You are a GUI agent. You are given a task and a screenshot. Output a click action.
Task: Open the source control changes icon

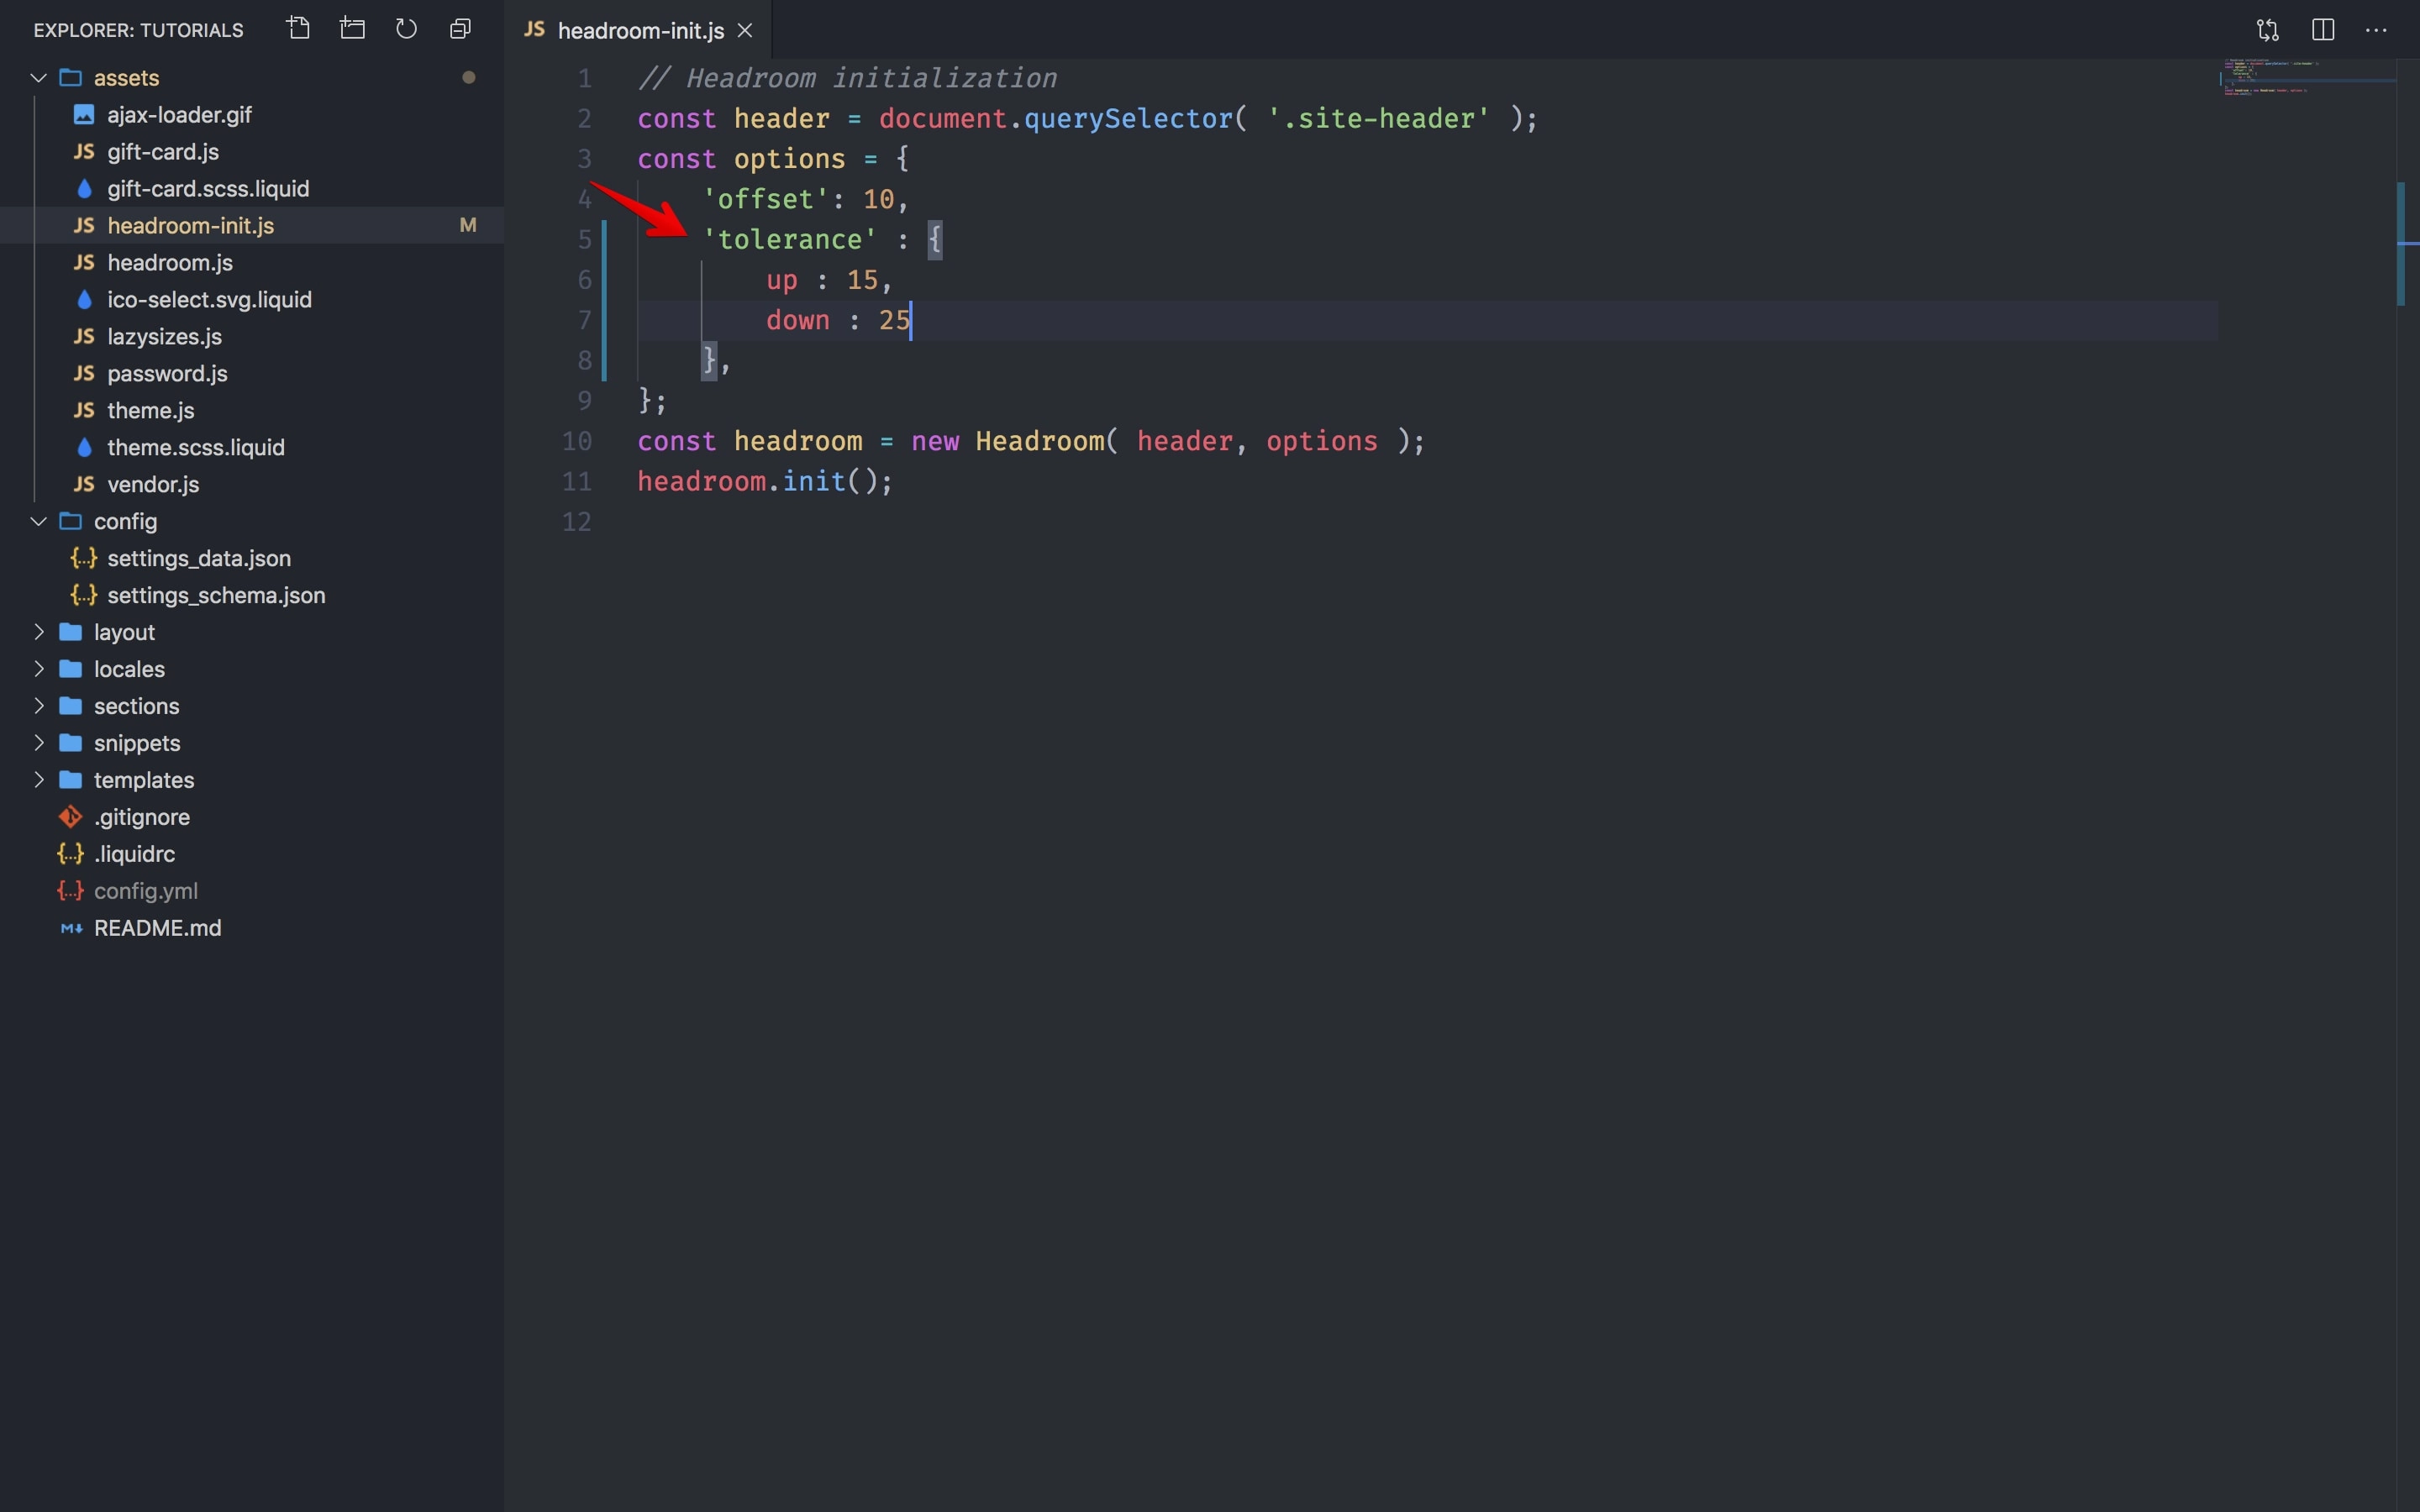pos(2268,30)
